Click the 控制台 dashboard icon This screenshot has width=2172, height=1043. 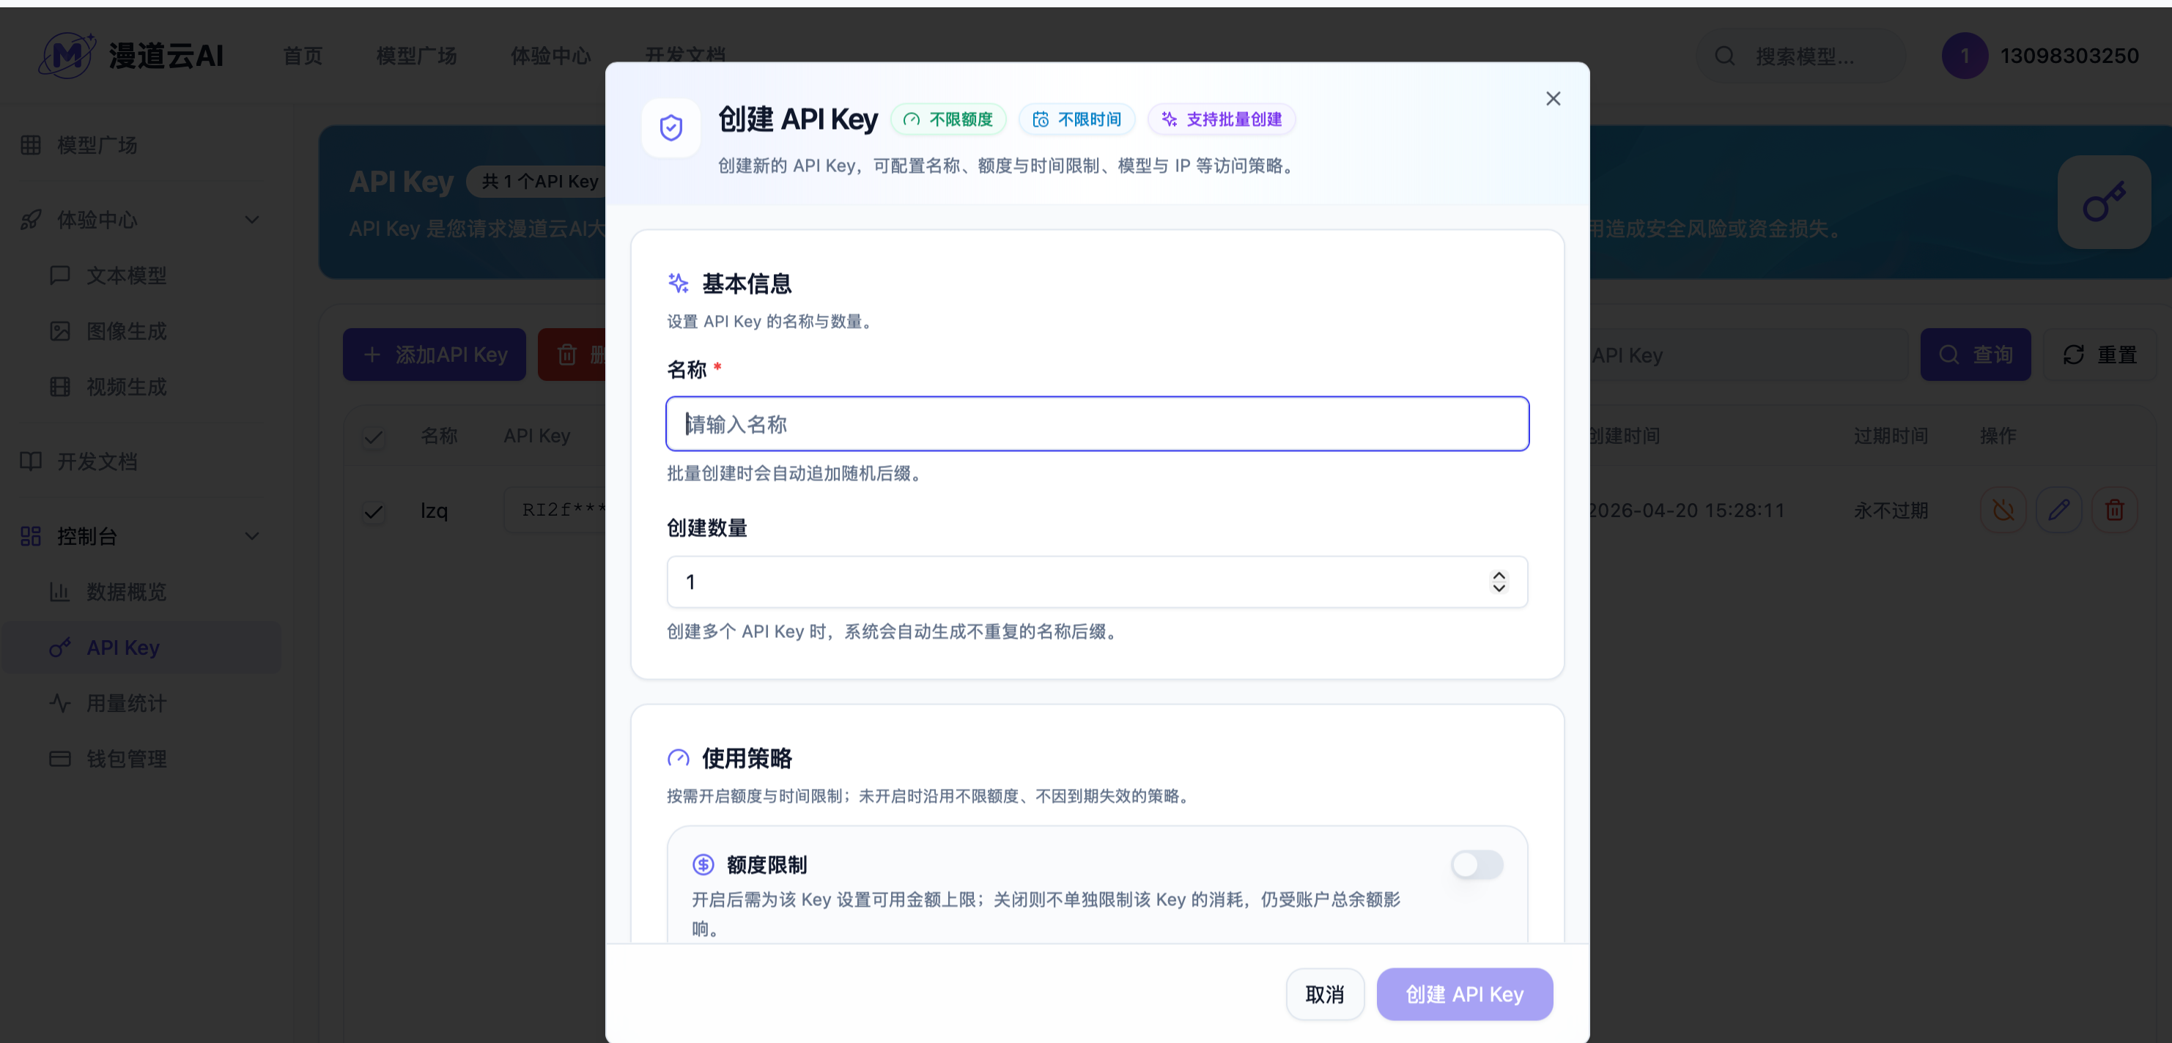30,537
